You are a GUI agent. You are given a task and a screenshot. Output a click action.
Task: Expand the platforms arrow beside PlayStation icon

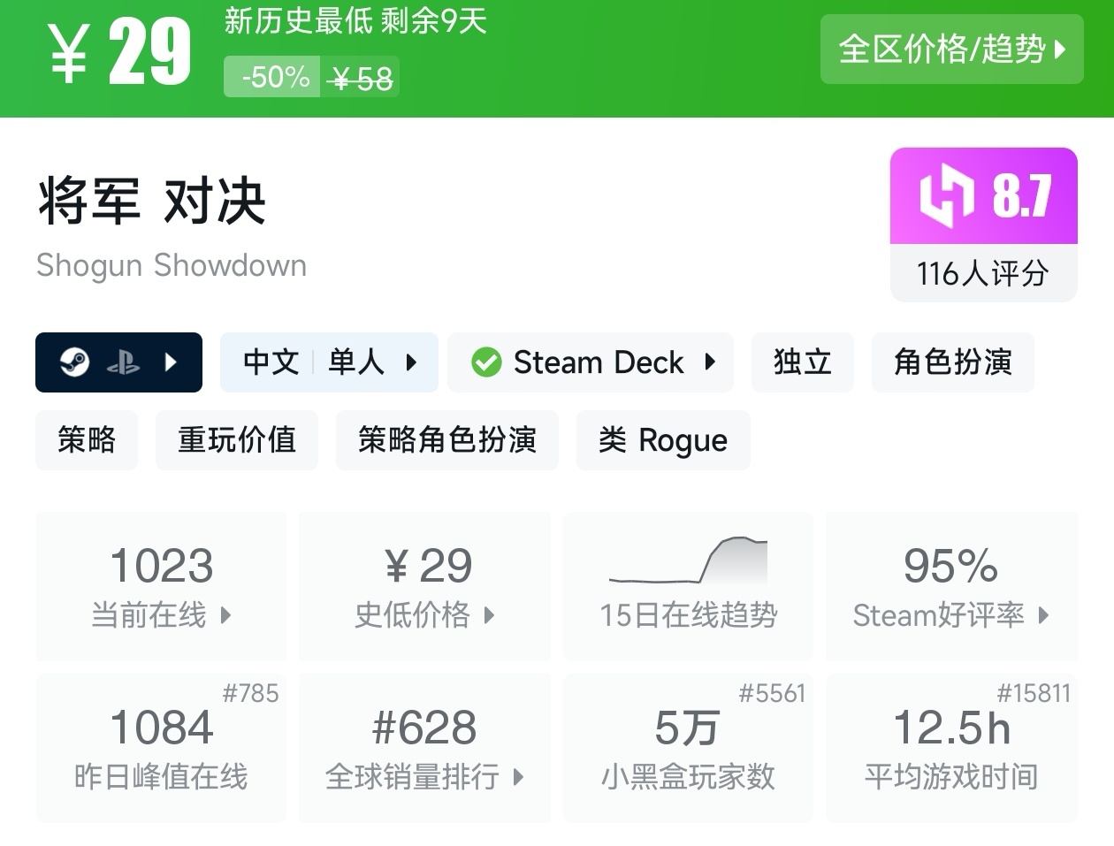(x=172, y=362)
